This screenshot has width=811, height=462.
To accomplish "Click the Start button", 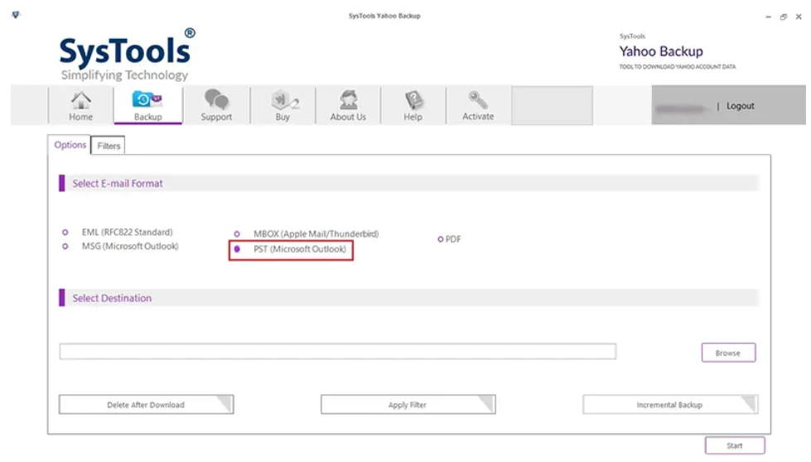I will click(x=735, y=445).
